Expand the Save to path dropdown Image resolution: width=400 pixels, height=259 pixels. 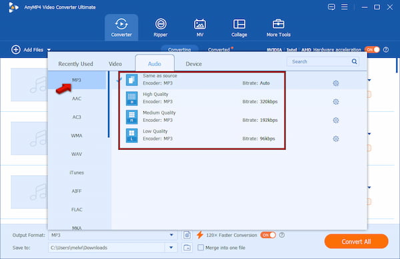coord(171,248)
